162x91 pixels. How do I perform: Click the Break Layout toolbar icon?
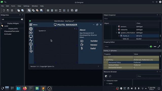(72, 10)
